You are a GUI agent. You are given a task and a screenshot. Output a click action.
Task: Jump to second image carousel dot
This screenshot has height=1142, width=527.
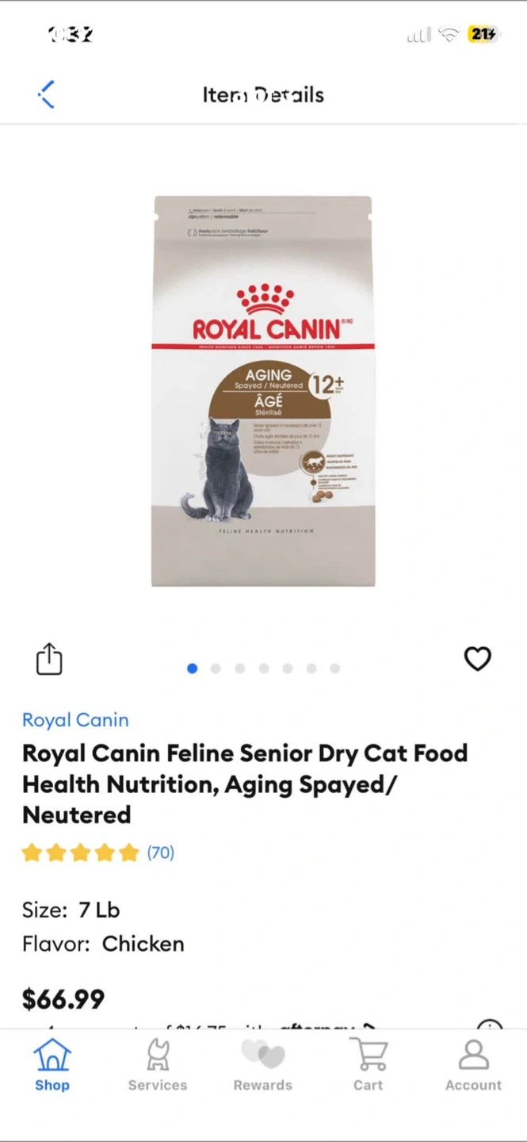pyautogui.click(x=216, y=669)
